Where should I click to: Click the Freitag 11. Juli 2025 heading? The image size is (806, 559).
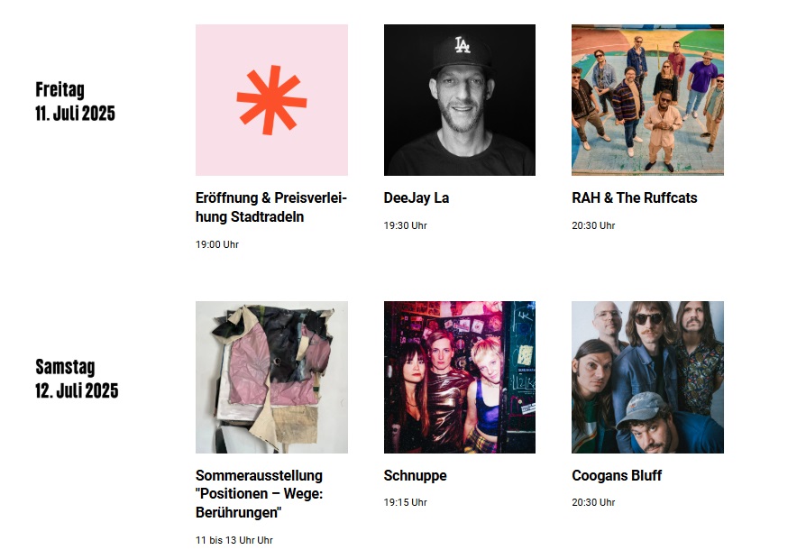(x=75, y=101)
